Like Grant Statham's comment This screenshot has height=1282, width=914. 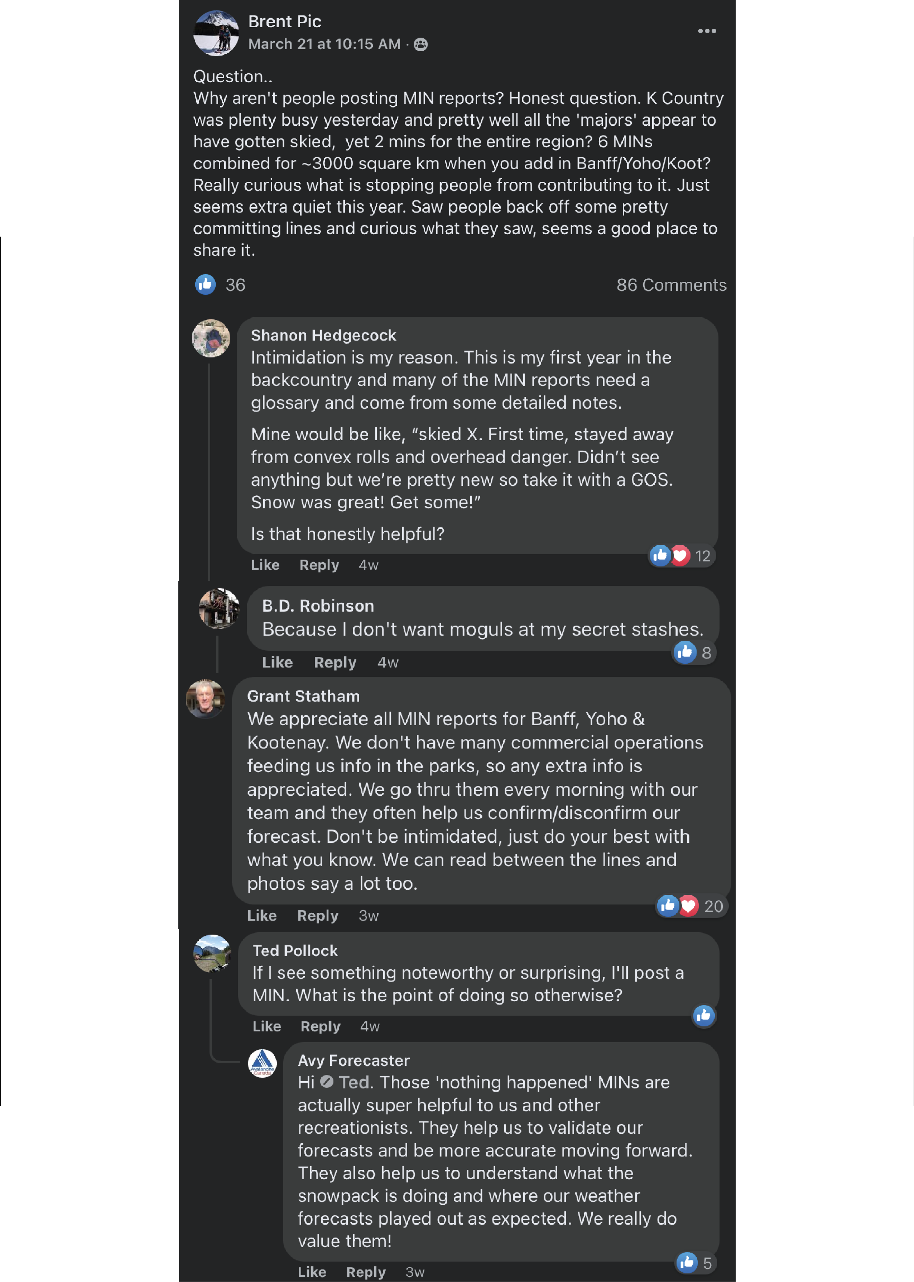tap(262, 915)
